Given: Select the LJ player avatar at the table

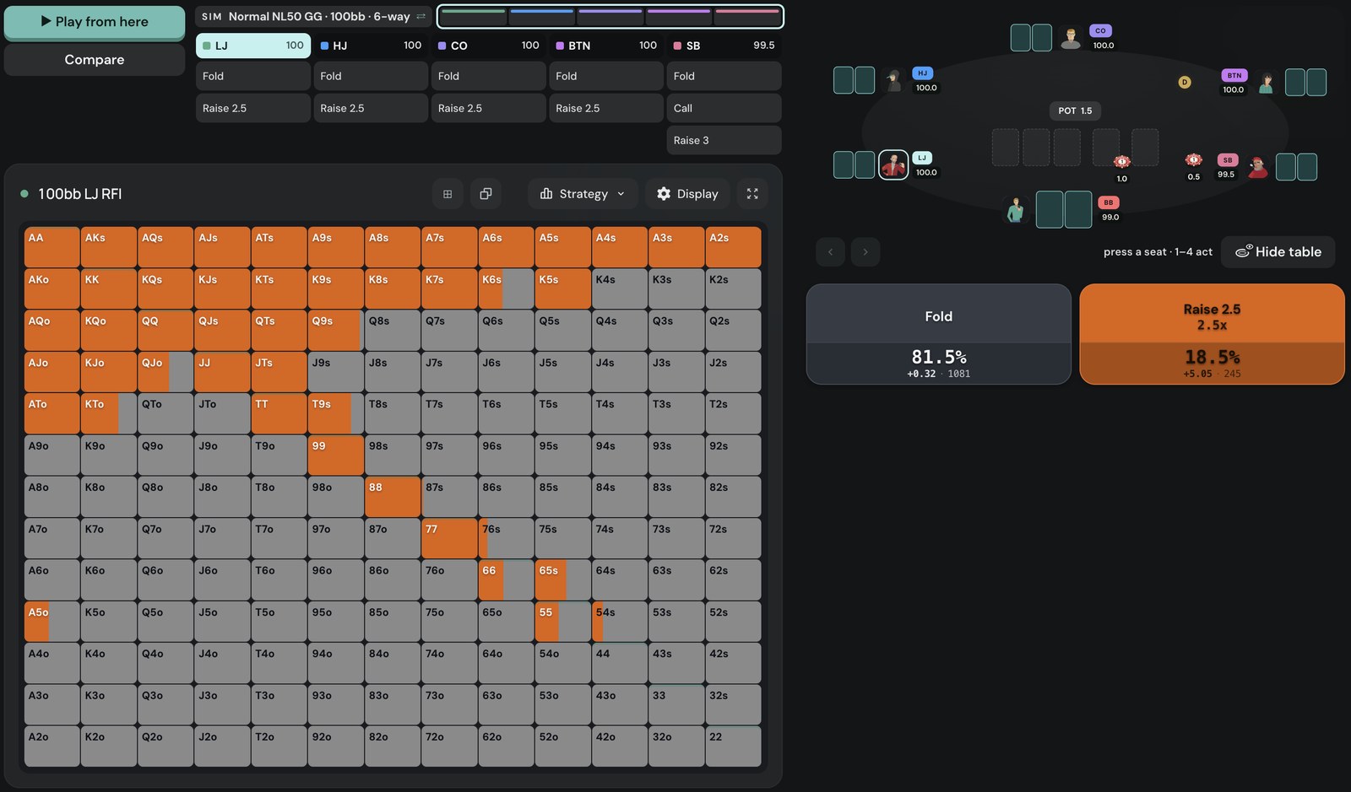Looking at the screenshot, I should [893, 164].
